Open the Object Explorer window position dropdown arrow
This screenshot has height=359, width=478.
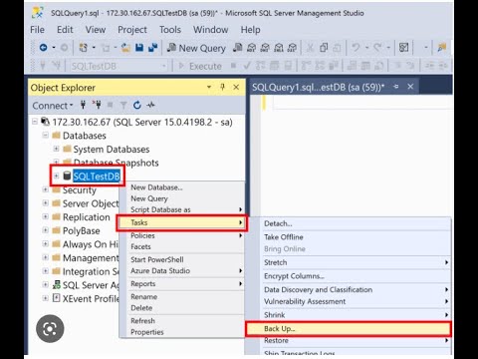tap(209, 87)
